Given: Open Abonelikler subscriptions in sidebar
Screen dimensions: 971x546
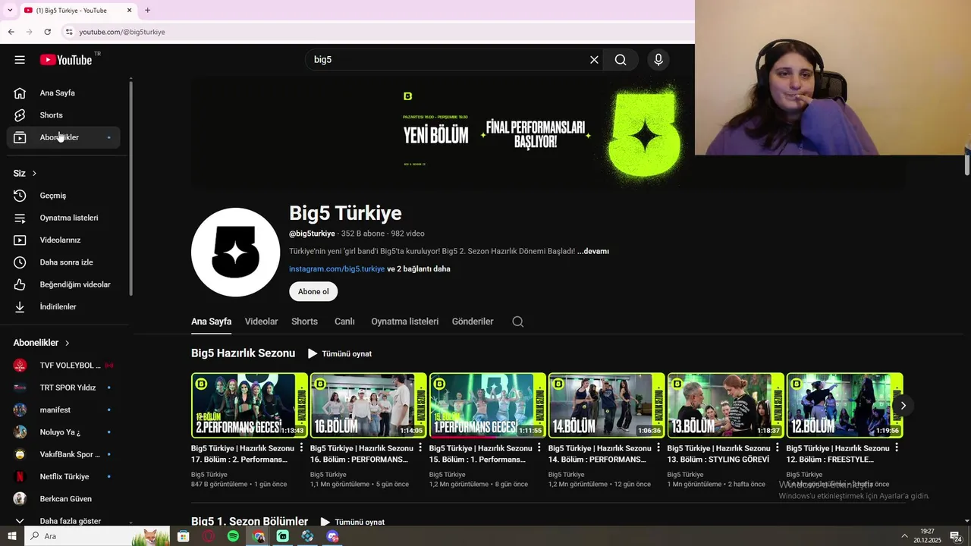Looking at the screenshot, I should [64, 137].
